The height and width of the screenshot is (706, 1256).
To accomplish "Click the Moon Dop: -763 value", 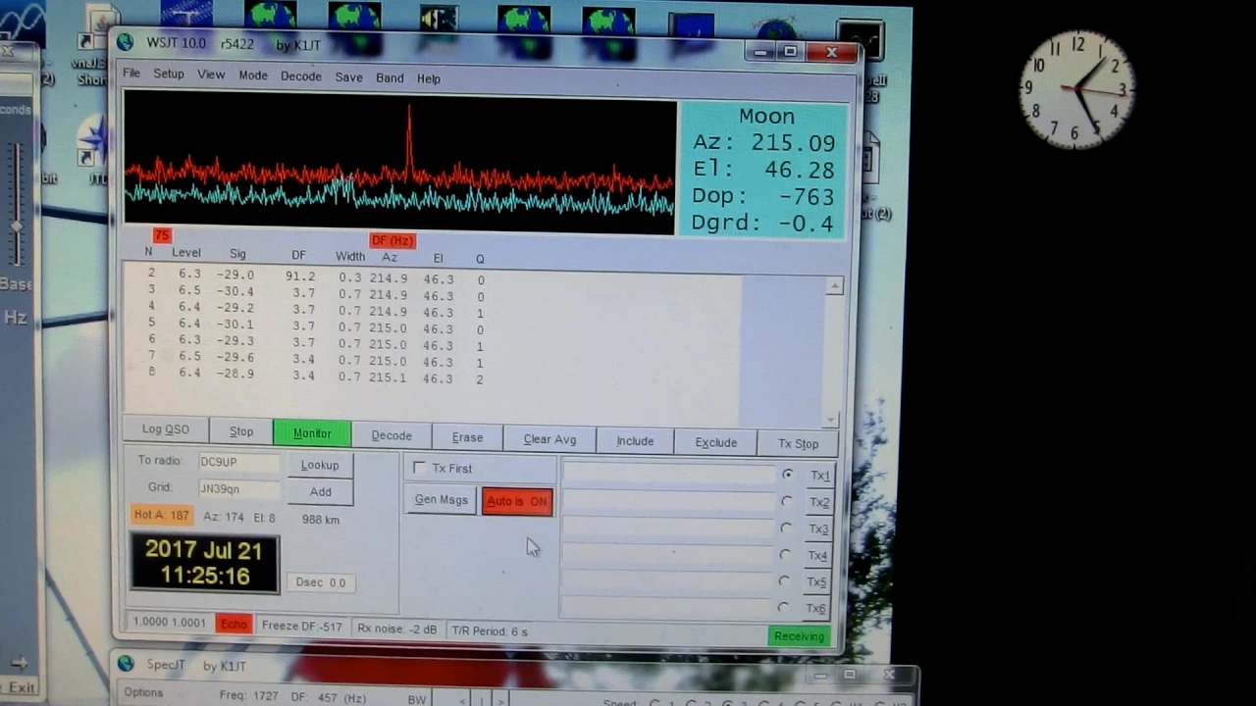I will [x=762, y=196].
